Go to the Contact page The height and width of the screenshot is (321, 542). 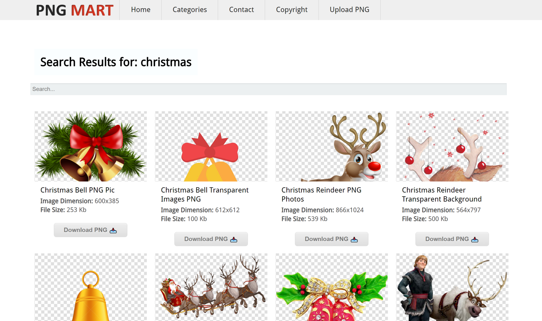(x=241, y=10)
